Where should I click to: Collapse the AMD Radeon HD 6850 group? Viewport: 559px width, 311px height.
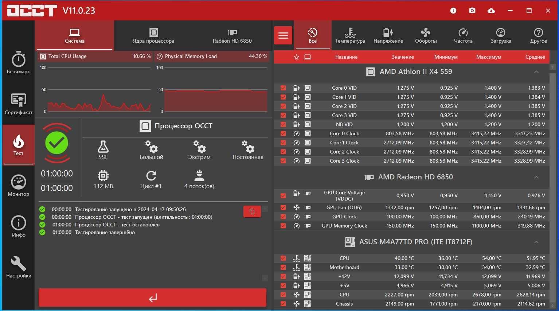click(536, 177)
